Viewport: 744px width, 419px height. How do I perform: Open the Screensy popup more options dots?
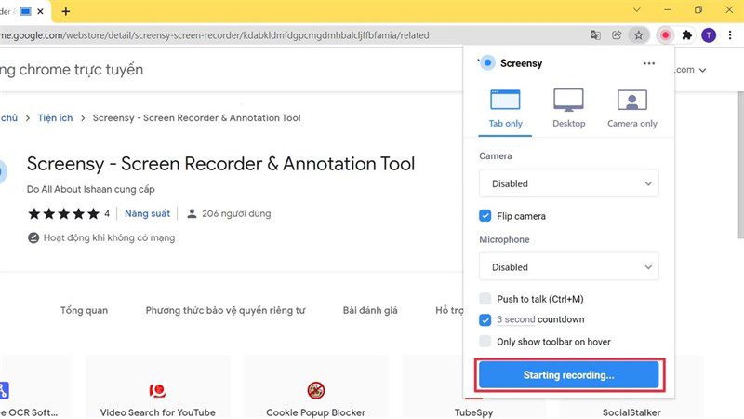tap(648, 63)
